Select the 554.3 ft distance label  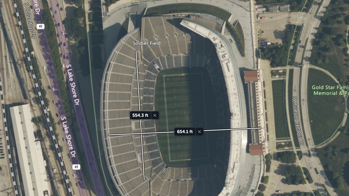point(140,115)
